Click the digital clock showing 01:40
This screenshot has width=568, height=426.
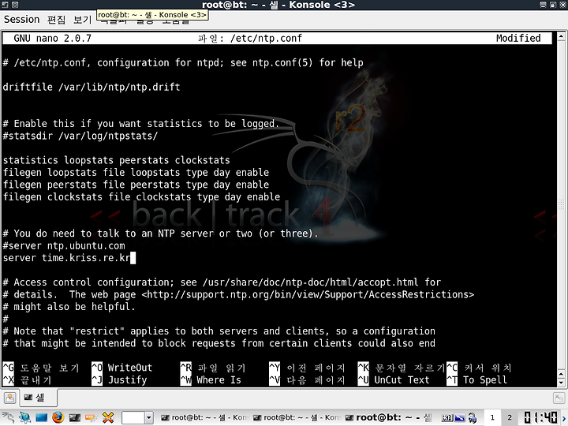[x=540, y=417]
